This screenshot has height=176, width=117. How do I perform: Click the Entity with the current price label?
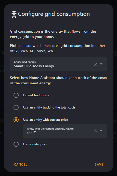point(51,129)
